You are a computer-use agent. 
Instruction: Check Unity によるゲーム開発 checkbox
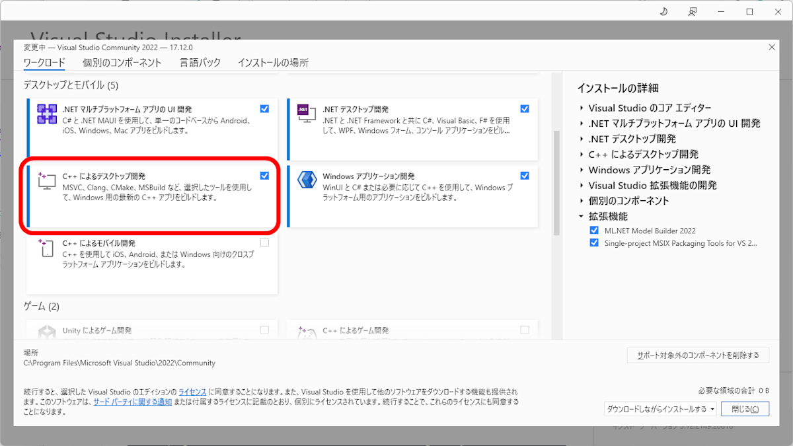click(264, 330)
